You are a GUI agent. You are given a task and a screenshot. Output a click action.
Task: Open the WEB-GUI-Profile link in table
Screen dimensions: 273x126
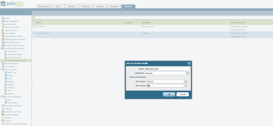click(43, 33)
